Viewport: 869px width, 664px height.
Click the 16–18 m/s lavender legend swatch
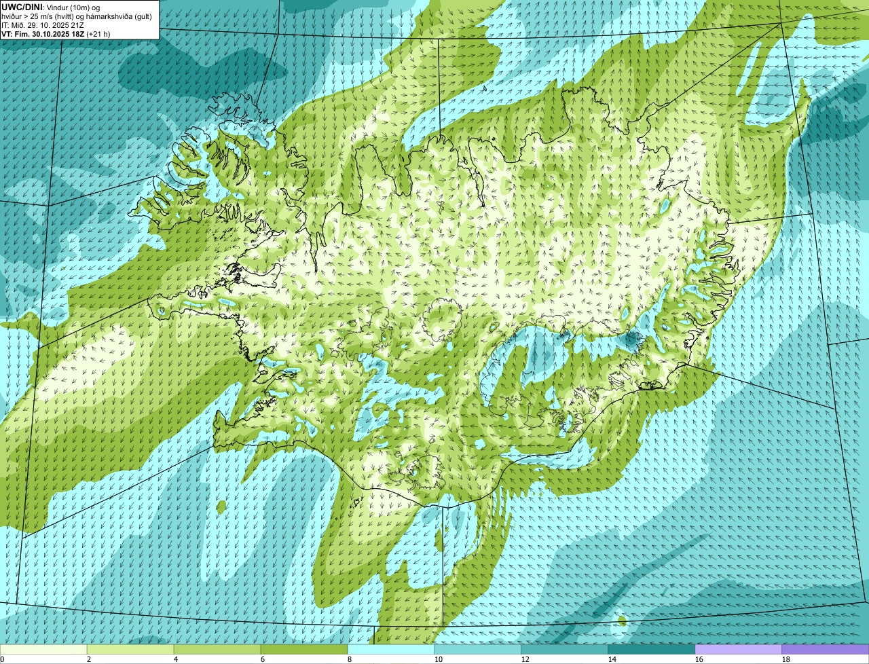[739, 650]
